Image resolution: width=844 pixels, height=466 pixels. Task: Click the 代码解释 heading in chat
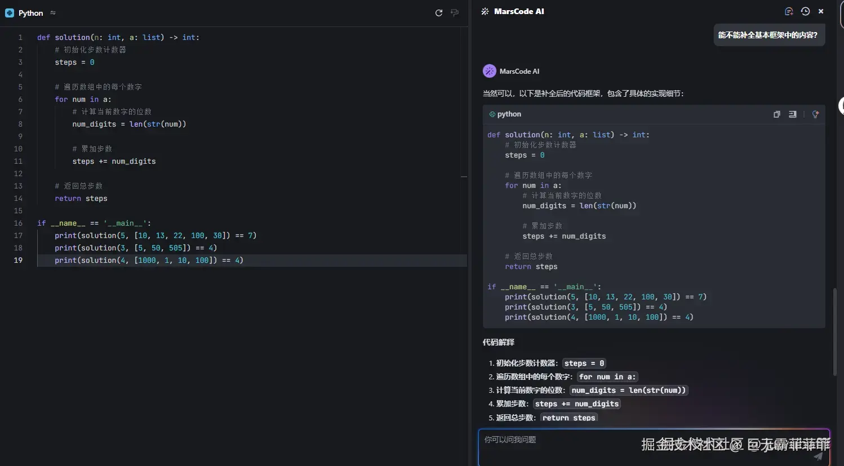[499, 342]
